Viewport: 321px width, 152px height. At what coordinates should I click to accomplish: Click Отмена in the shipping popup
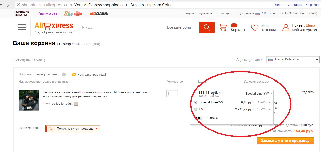[x=213, y=118]
